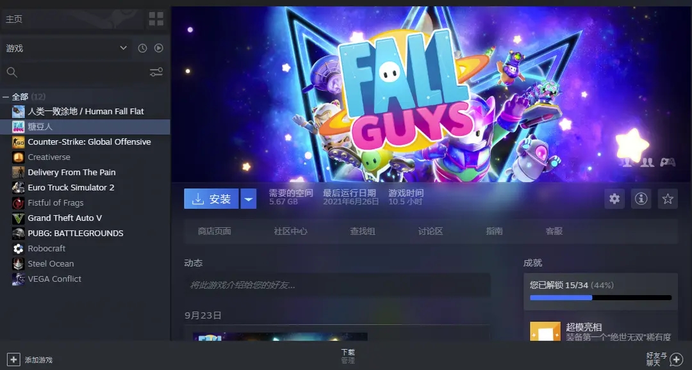This screenshot has height=370, width=692.
Task: Select Counter-Strike: Global Offensive in library
Action: click(x=89, y=142)
